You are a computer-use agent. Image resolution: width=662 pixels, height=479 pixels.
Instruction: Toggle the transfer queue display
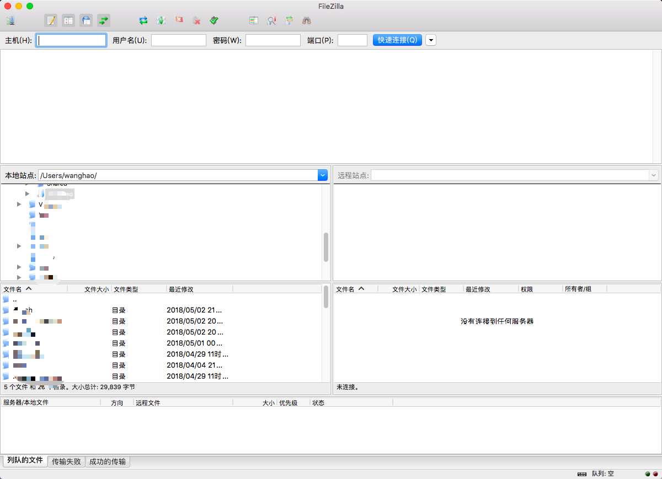coord(104,21)
